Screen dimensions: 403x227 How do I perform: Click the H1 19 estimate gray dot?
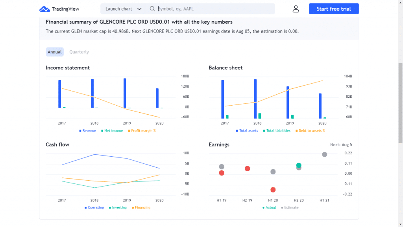pos(222,167)
